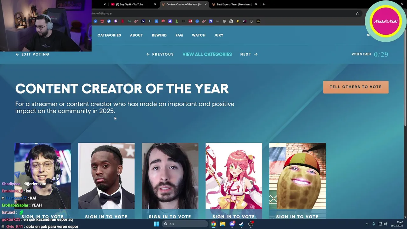The width and height of the screenshot is (407, 229).
Task: Close the Eray Tepki YouTube tab
Action: pos(155,4)
